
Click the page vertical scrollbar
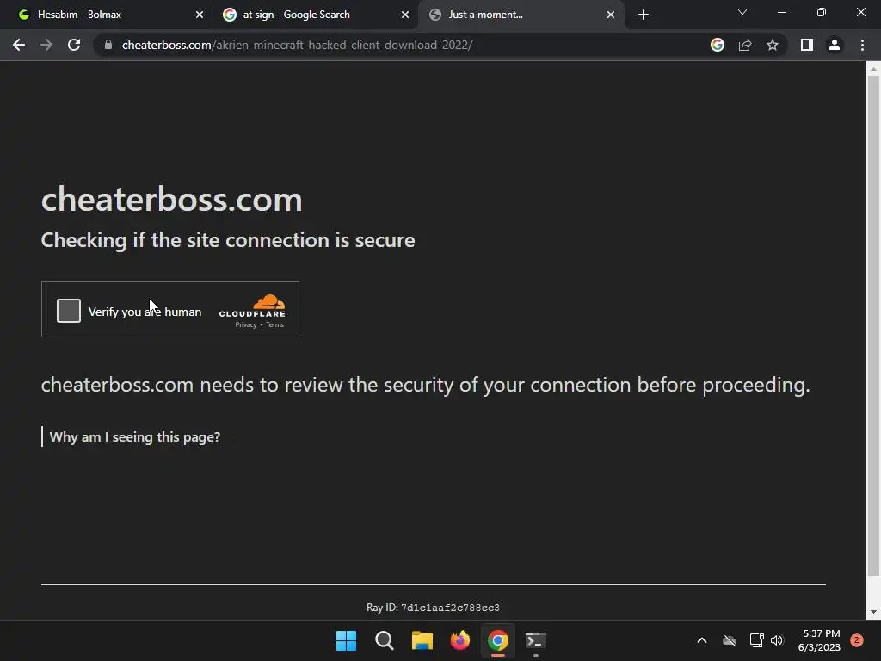coord(873,326)
